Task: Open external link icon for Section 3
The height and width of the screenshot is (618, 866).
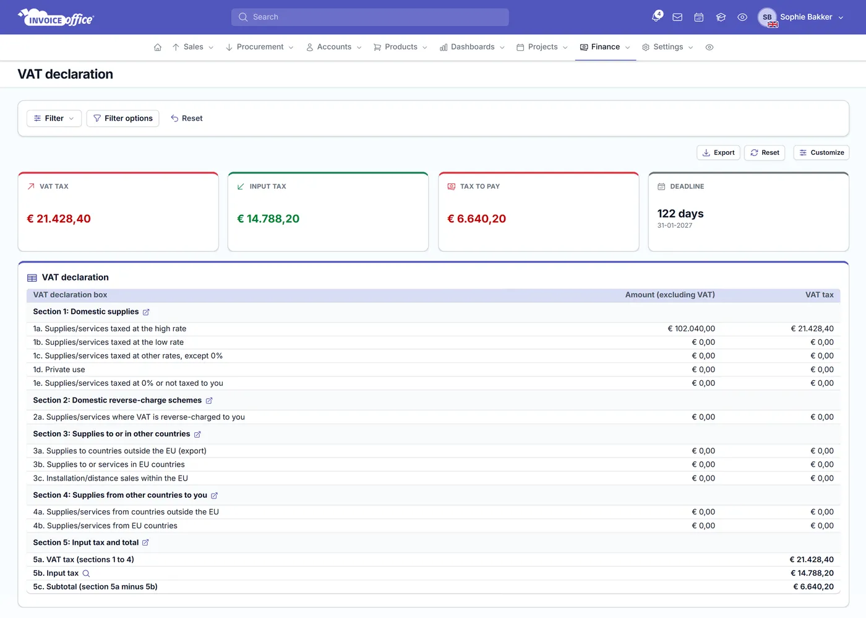Action: (197, 434)
